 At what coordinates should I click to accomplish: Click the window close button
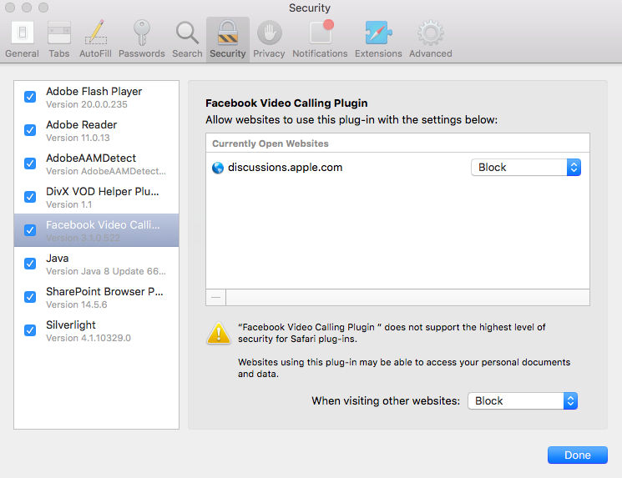(10, 8)
